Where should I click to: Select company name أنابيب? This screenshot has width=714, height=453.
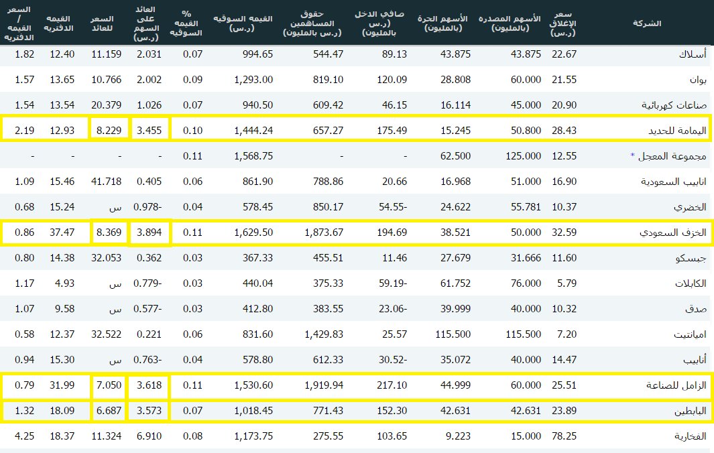point(695,360)
